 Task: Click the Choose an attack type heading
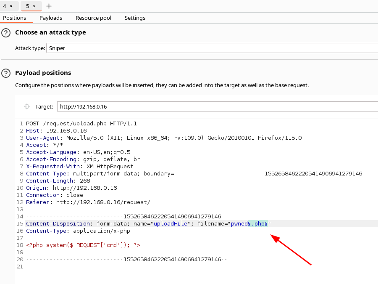(50, 32)
